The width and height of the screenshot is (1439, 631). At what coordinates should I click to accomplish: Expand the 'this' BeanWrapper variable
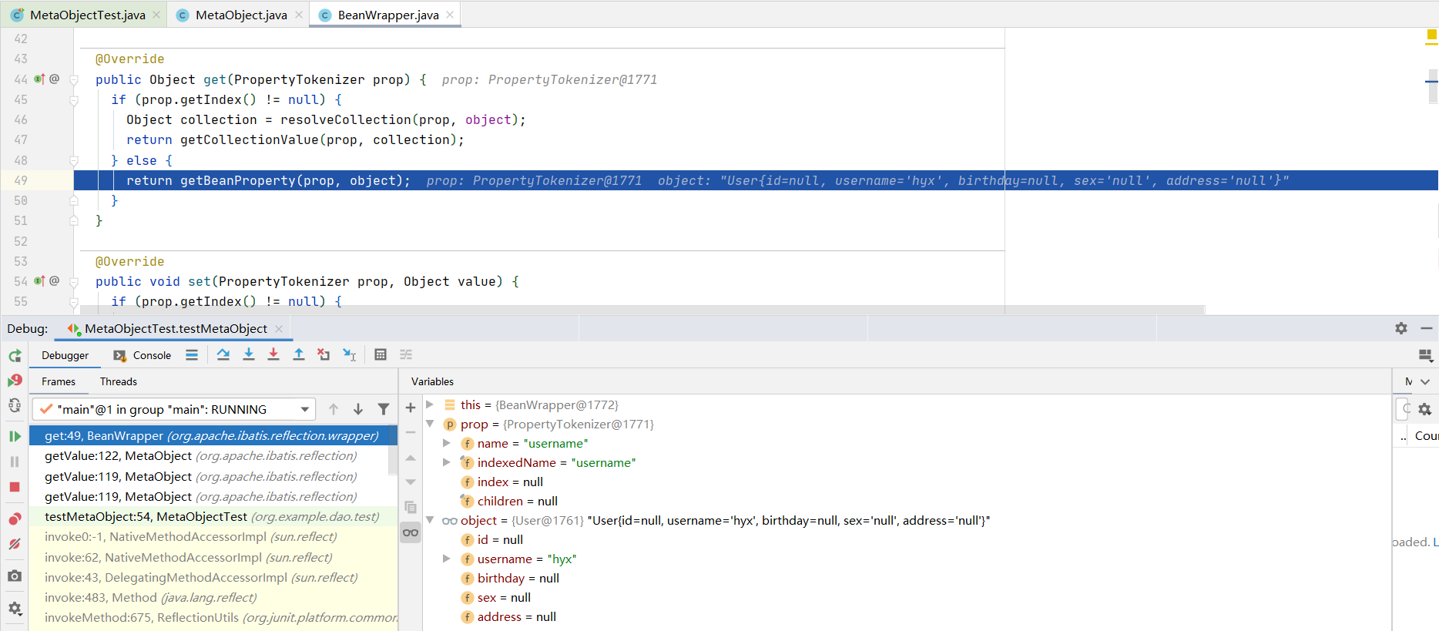point(430,404)
